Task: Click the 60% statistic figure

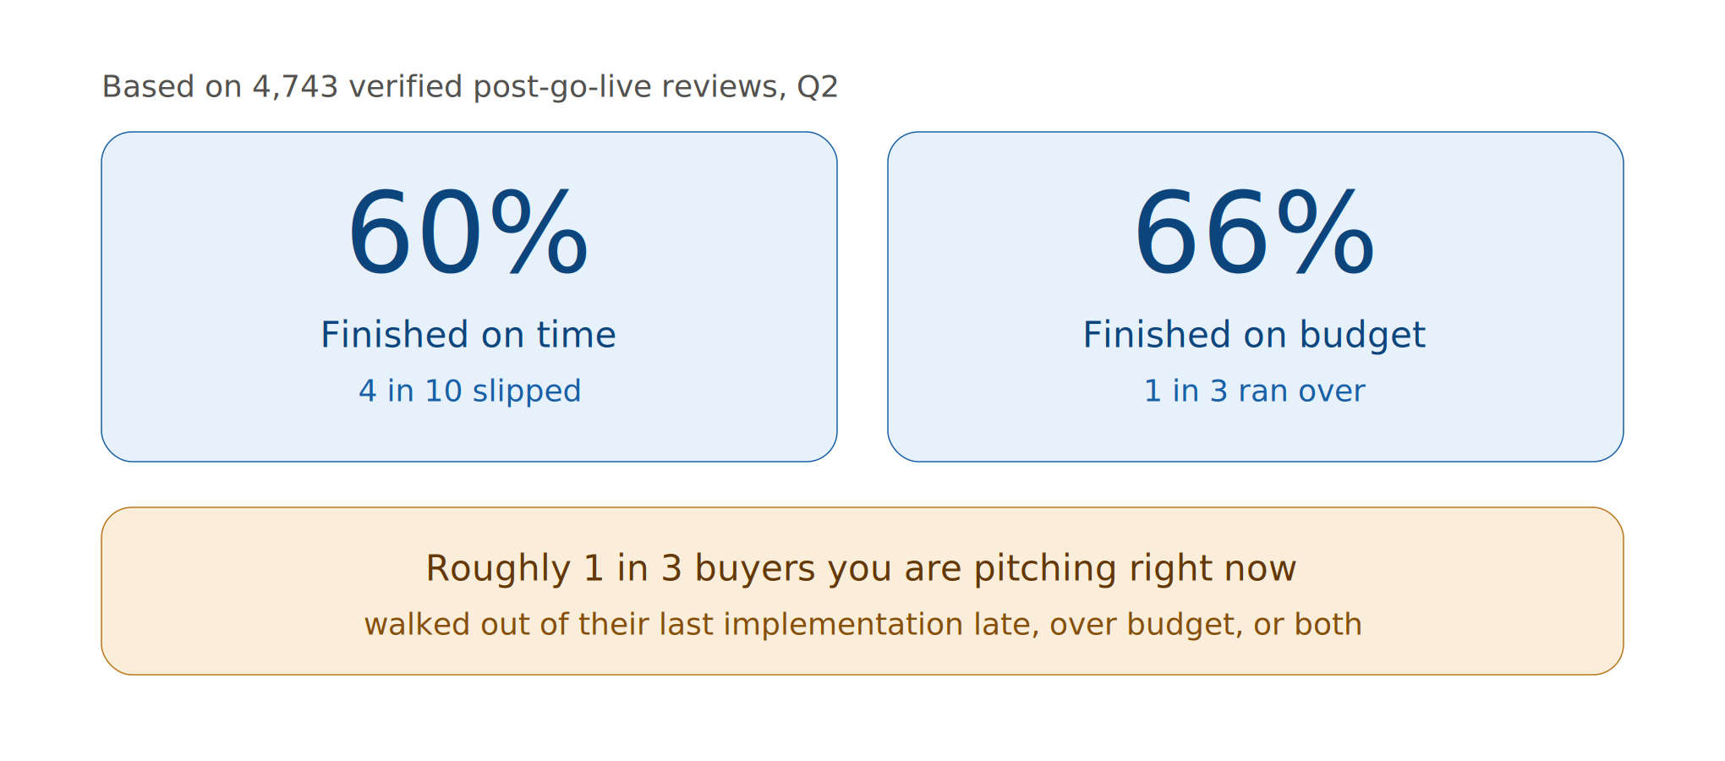Action: click(468, 233)
